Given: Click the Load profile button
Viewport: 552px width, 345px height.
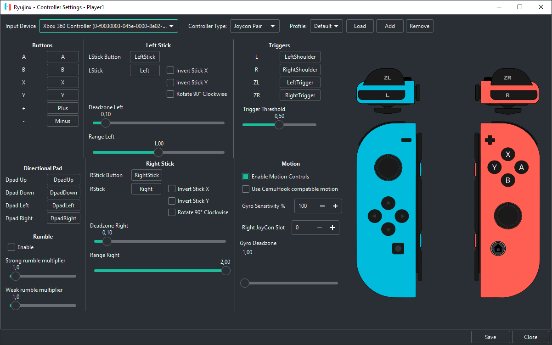Looking at the screenshot, I should [x=360, y=26].
